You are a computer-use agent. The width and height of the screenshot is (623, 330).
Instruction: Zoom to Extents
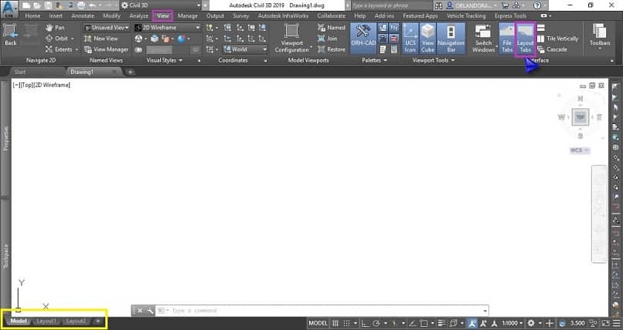59,49
